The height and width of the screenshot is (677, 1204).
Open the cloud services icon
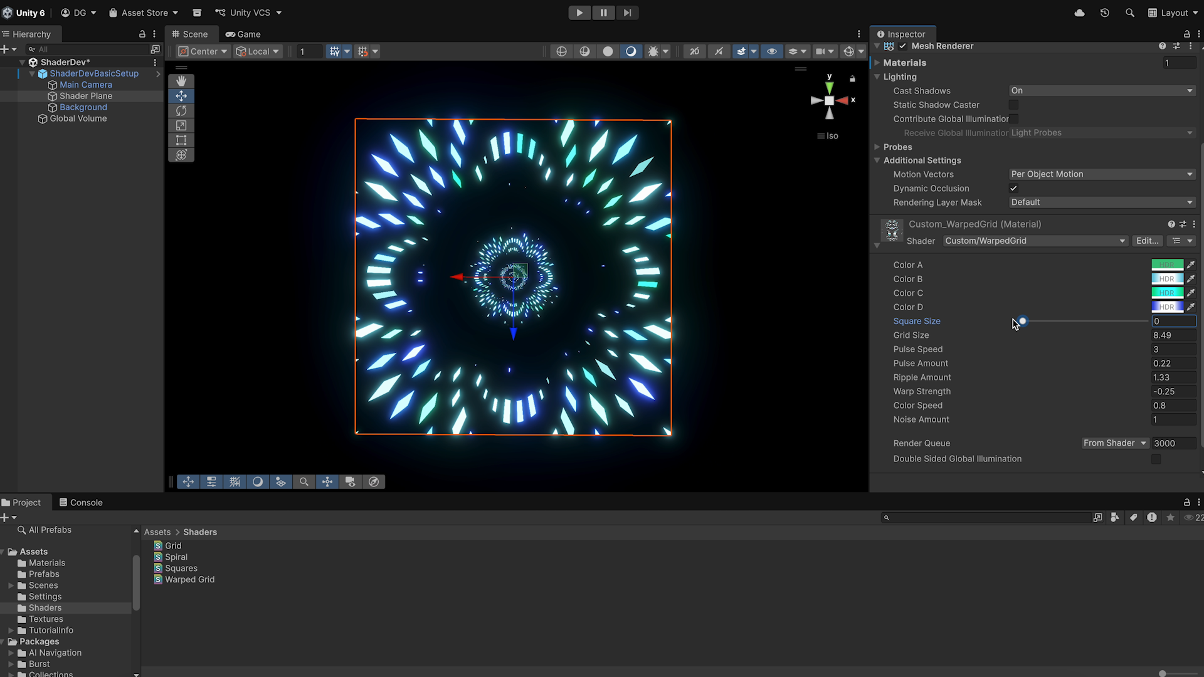click(1079, 13)
